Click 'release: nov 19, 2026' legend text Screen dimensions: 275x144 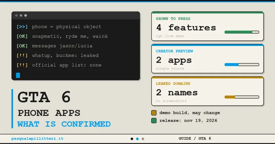(x=188, y=121)
